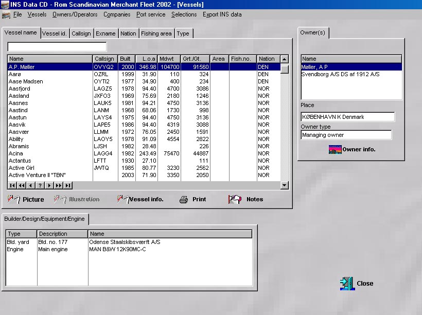
Task: Select the Owner(s) tab
Action: [313, 32]
